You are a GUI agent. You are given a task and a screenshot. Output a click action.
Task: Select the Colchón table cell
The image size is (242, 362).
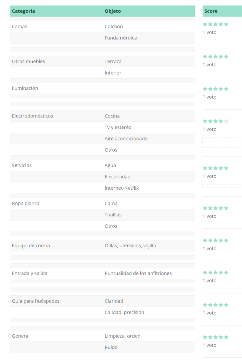[114, 27]
